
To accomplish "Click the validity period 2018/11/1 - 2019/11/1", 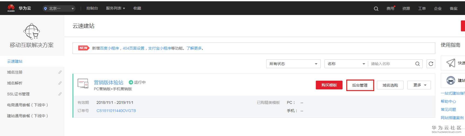I will click(x=115, y=102).
